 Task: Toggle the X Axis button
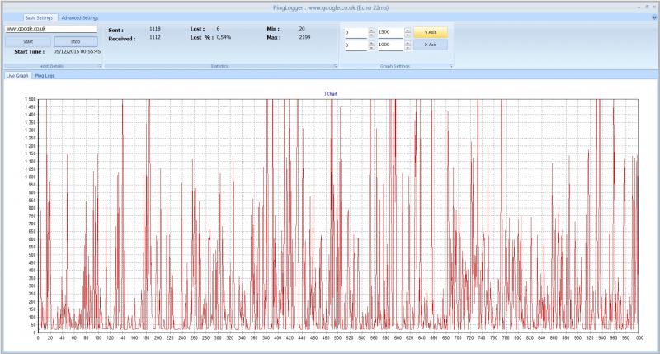click(430, 46)
